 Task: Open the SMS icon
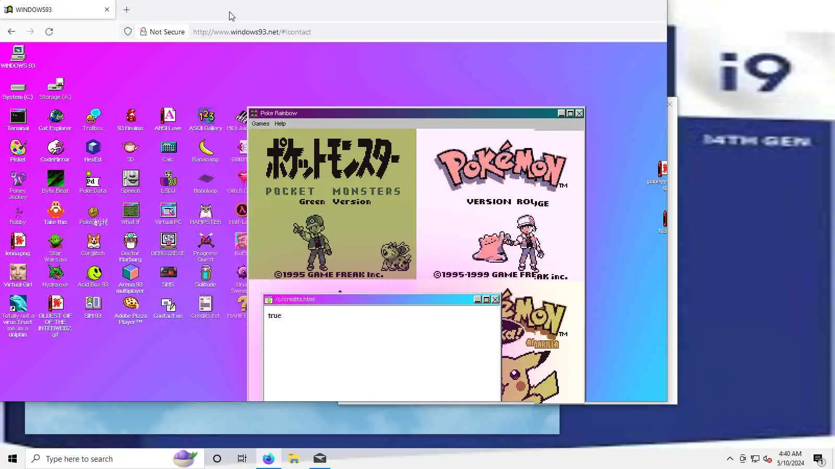pyautogui.click(x=168, y=276)
